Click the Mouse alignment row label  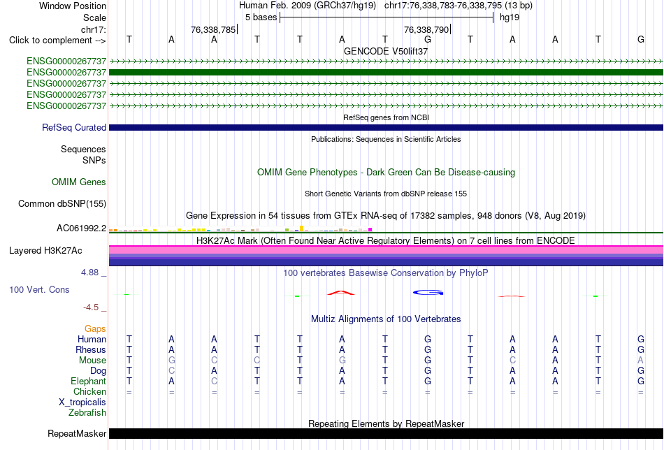pos(92,361)
